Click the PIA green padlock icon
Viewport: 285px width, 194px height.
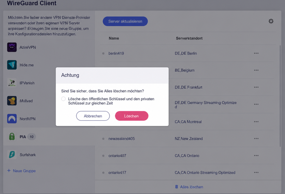(x=12, y=136)
